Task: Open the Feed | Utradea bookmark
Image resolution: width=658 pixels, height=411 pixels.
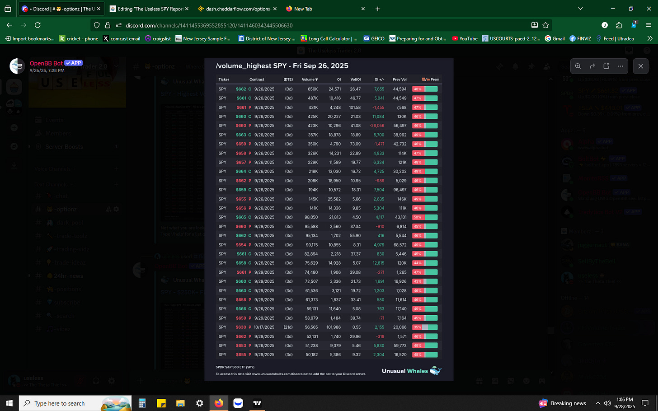Action: coord(615,38)
